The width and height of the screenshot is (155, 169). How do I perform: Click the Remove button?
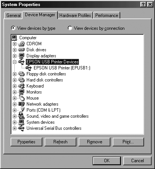95,142
